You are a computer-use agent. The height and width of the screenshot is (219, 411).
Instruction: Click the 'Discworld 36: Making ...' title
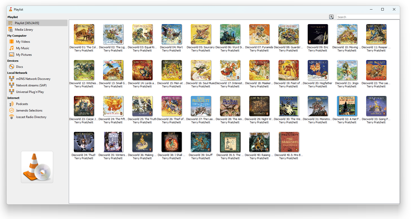point(142,155)
